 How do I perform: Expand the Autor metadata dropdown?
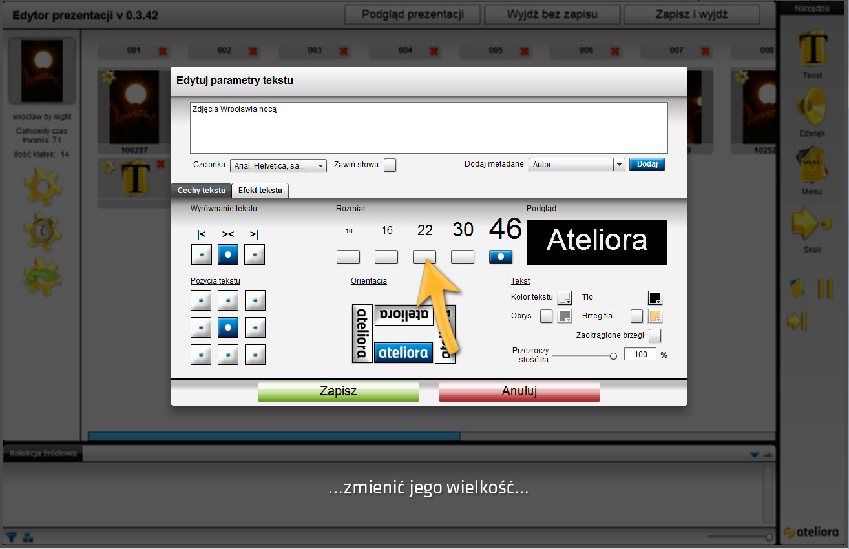coord(576,165)
